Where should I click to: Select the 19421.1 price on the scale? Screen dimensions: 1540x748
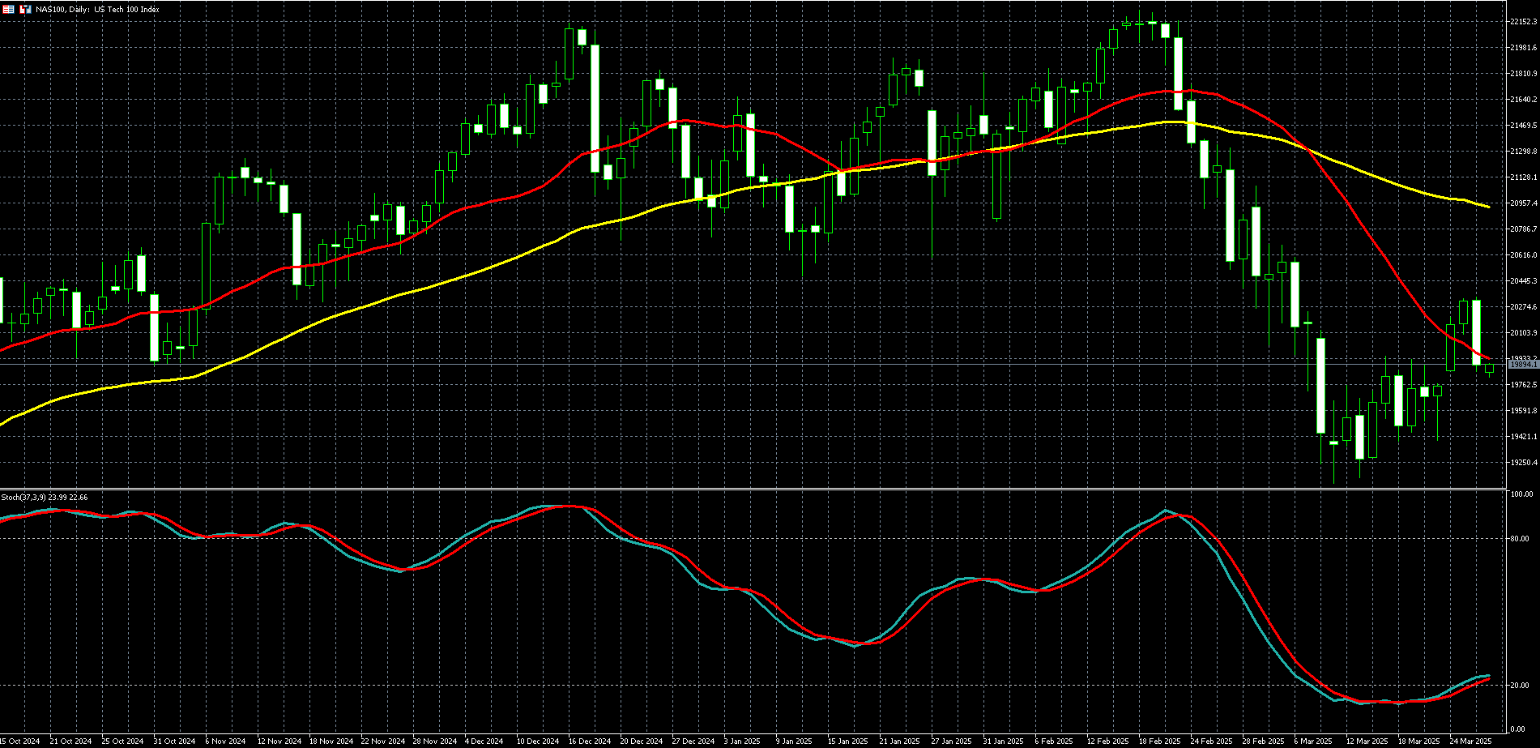1523,437
